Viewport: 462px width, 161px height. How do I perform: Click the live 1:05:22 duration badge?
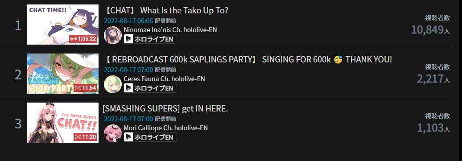pos(83,39)
